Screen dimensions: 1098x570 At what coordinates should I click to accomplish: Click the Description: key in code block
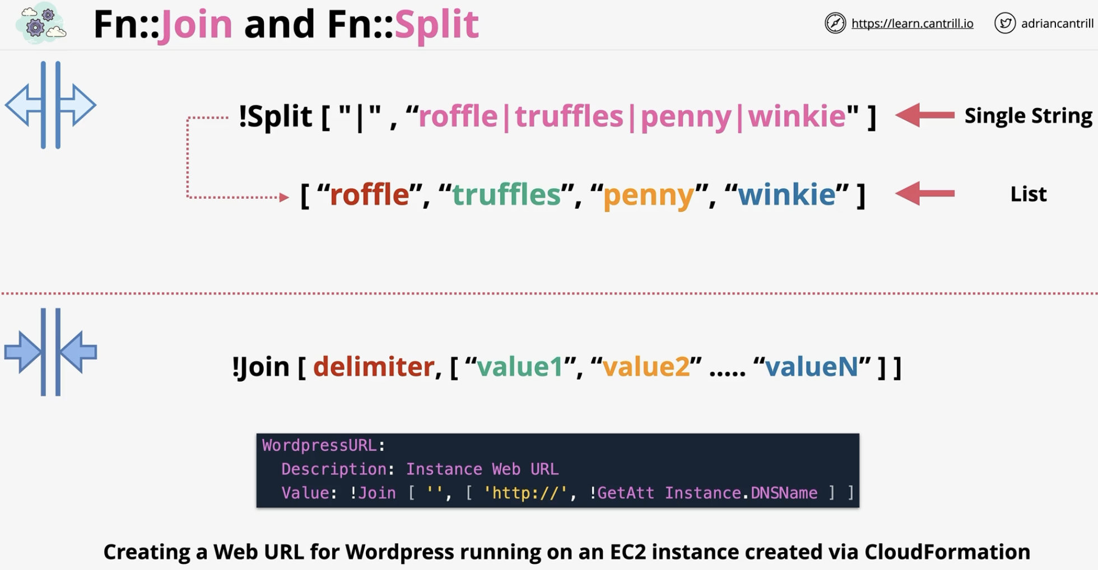point(338,469)
